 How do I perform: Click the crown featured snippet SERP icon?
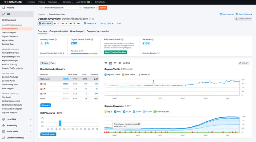[x=48, y=129]
